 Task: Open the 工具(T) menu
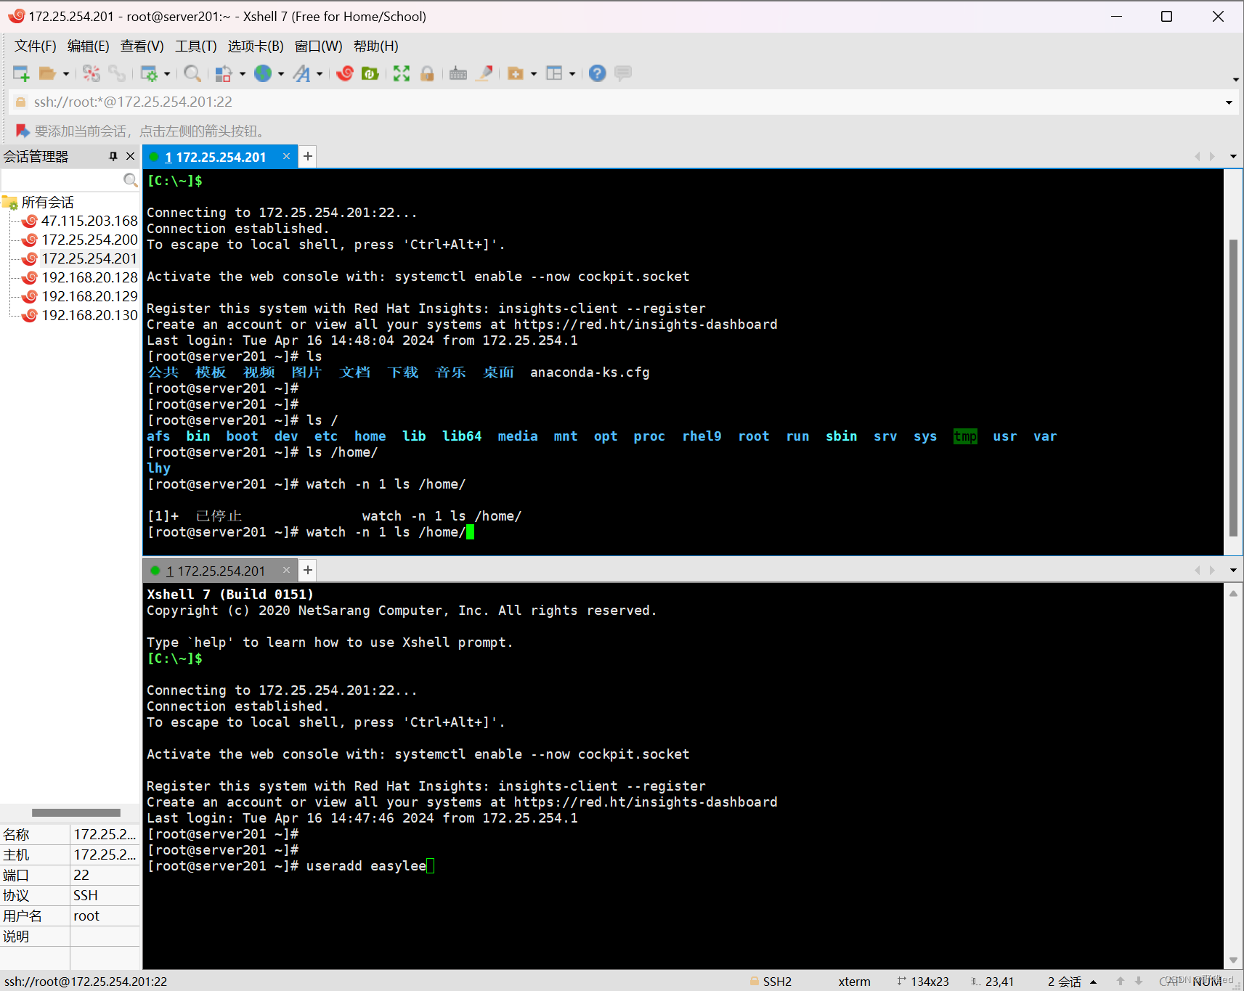(196, 46)
